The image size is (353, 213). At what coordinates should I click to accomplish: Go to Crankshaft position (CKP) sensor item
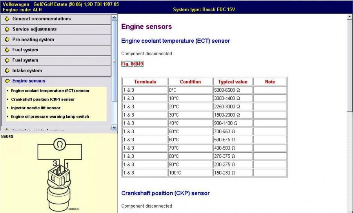pos(43,99)
